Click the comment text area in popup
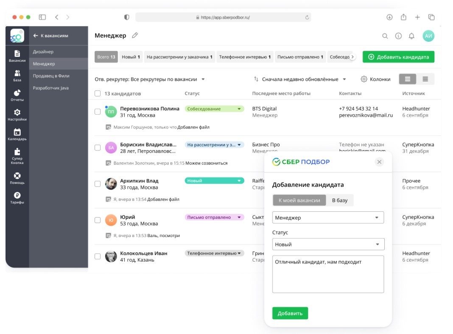The image size is (453, 334). 328,274
